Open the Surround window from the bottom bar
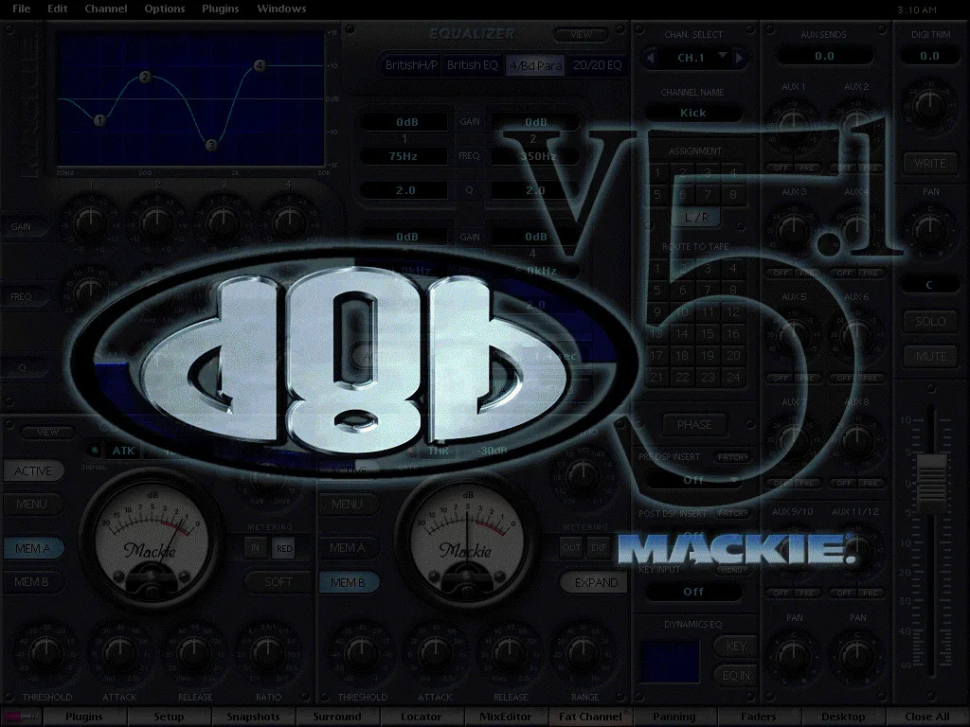Screen dimensions: 970x727 click(x=337, y=717)
